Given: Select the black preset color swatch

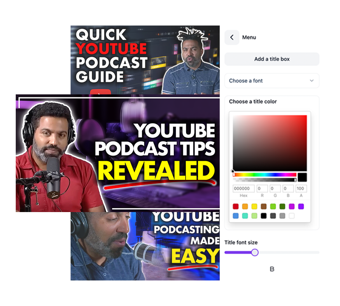Looking at the screenshot, I should pos(263,216).
